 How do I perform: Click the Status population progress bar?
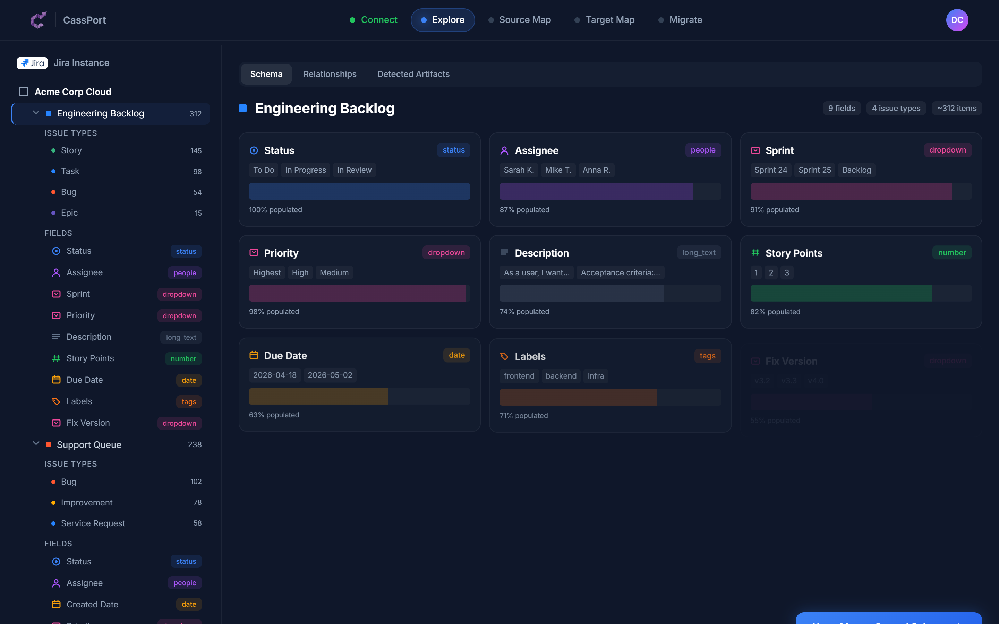pyautogui.click(x=359, y=191)
